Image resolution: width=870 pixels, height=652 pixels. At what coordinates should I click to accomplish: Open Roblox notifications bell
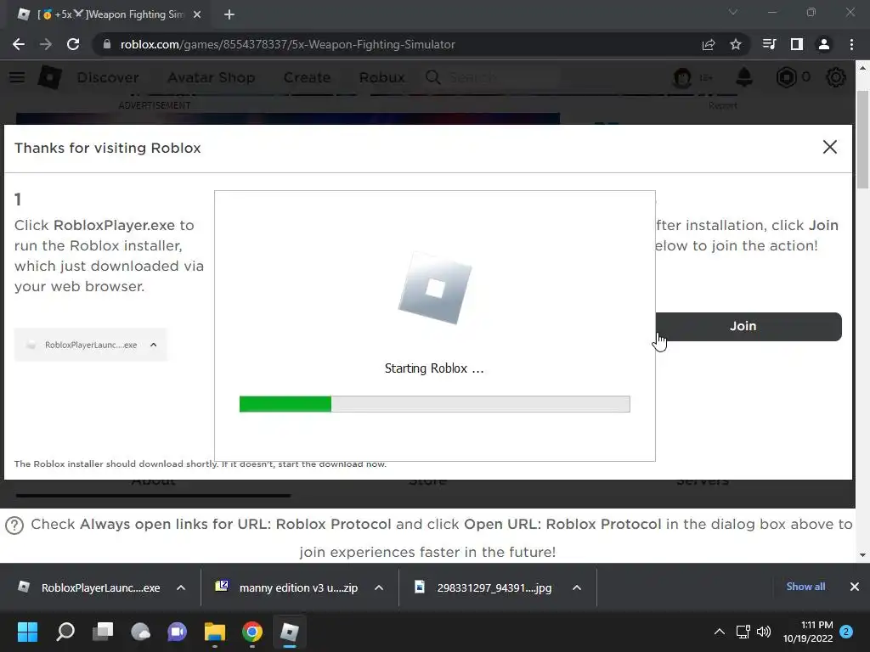(744, 77)
